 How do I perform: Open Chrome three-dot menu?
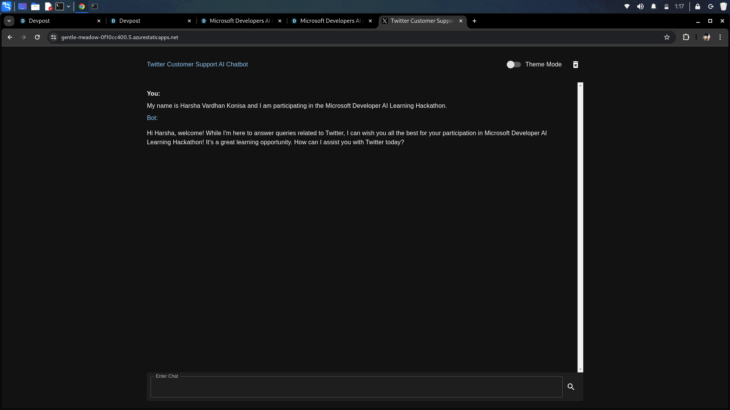720,37
